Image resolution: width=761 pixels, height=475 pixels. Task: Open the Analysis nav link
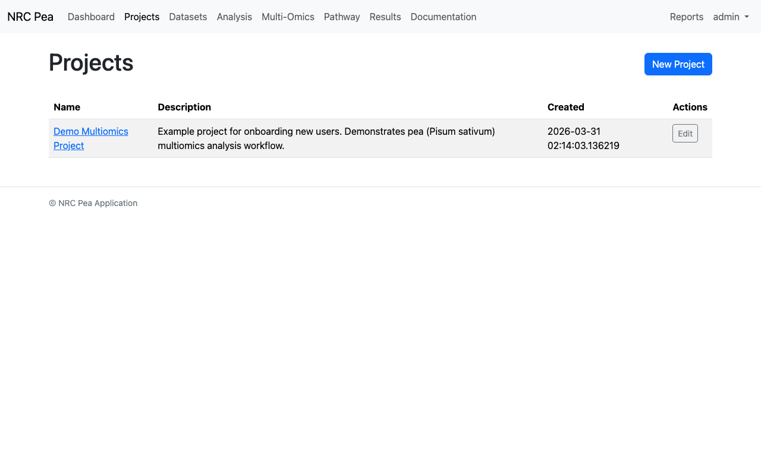coord(234,17)
